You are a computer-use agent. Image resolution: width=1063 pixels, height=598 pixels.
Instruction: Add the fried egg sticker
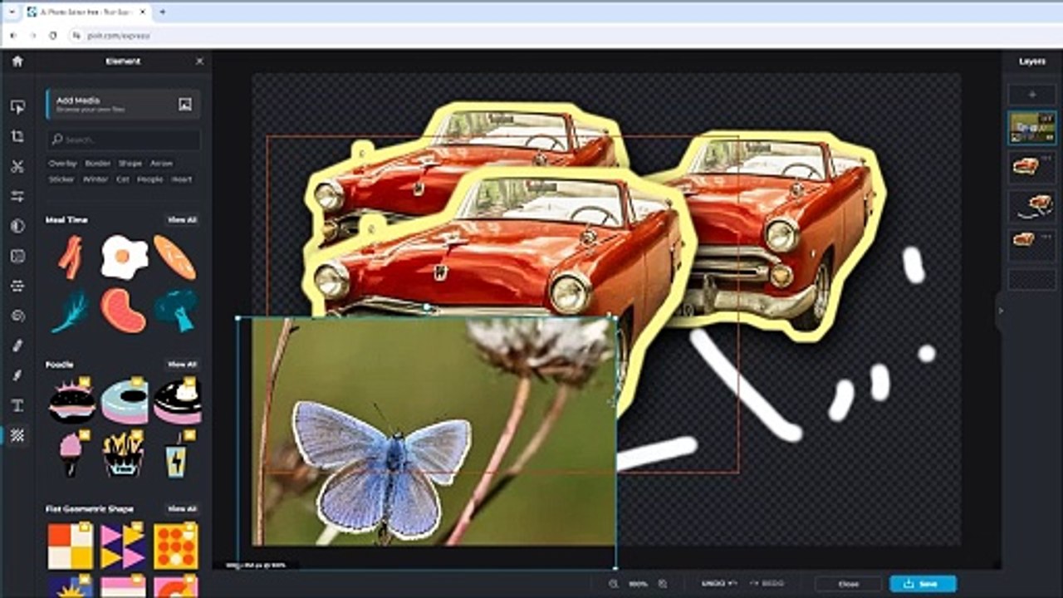click(125, 257)
